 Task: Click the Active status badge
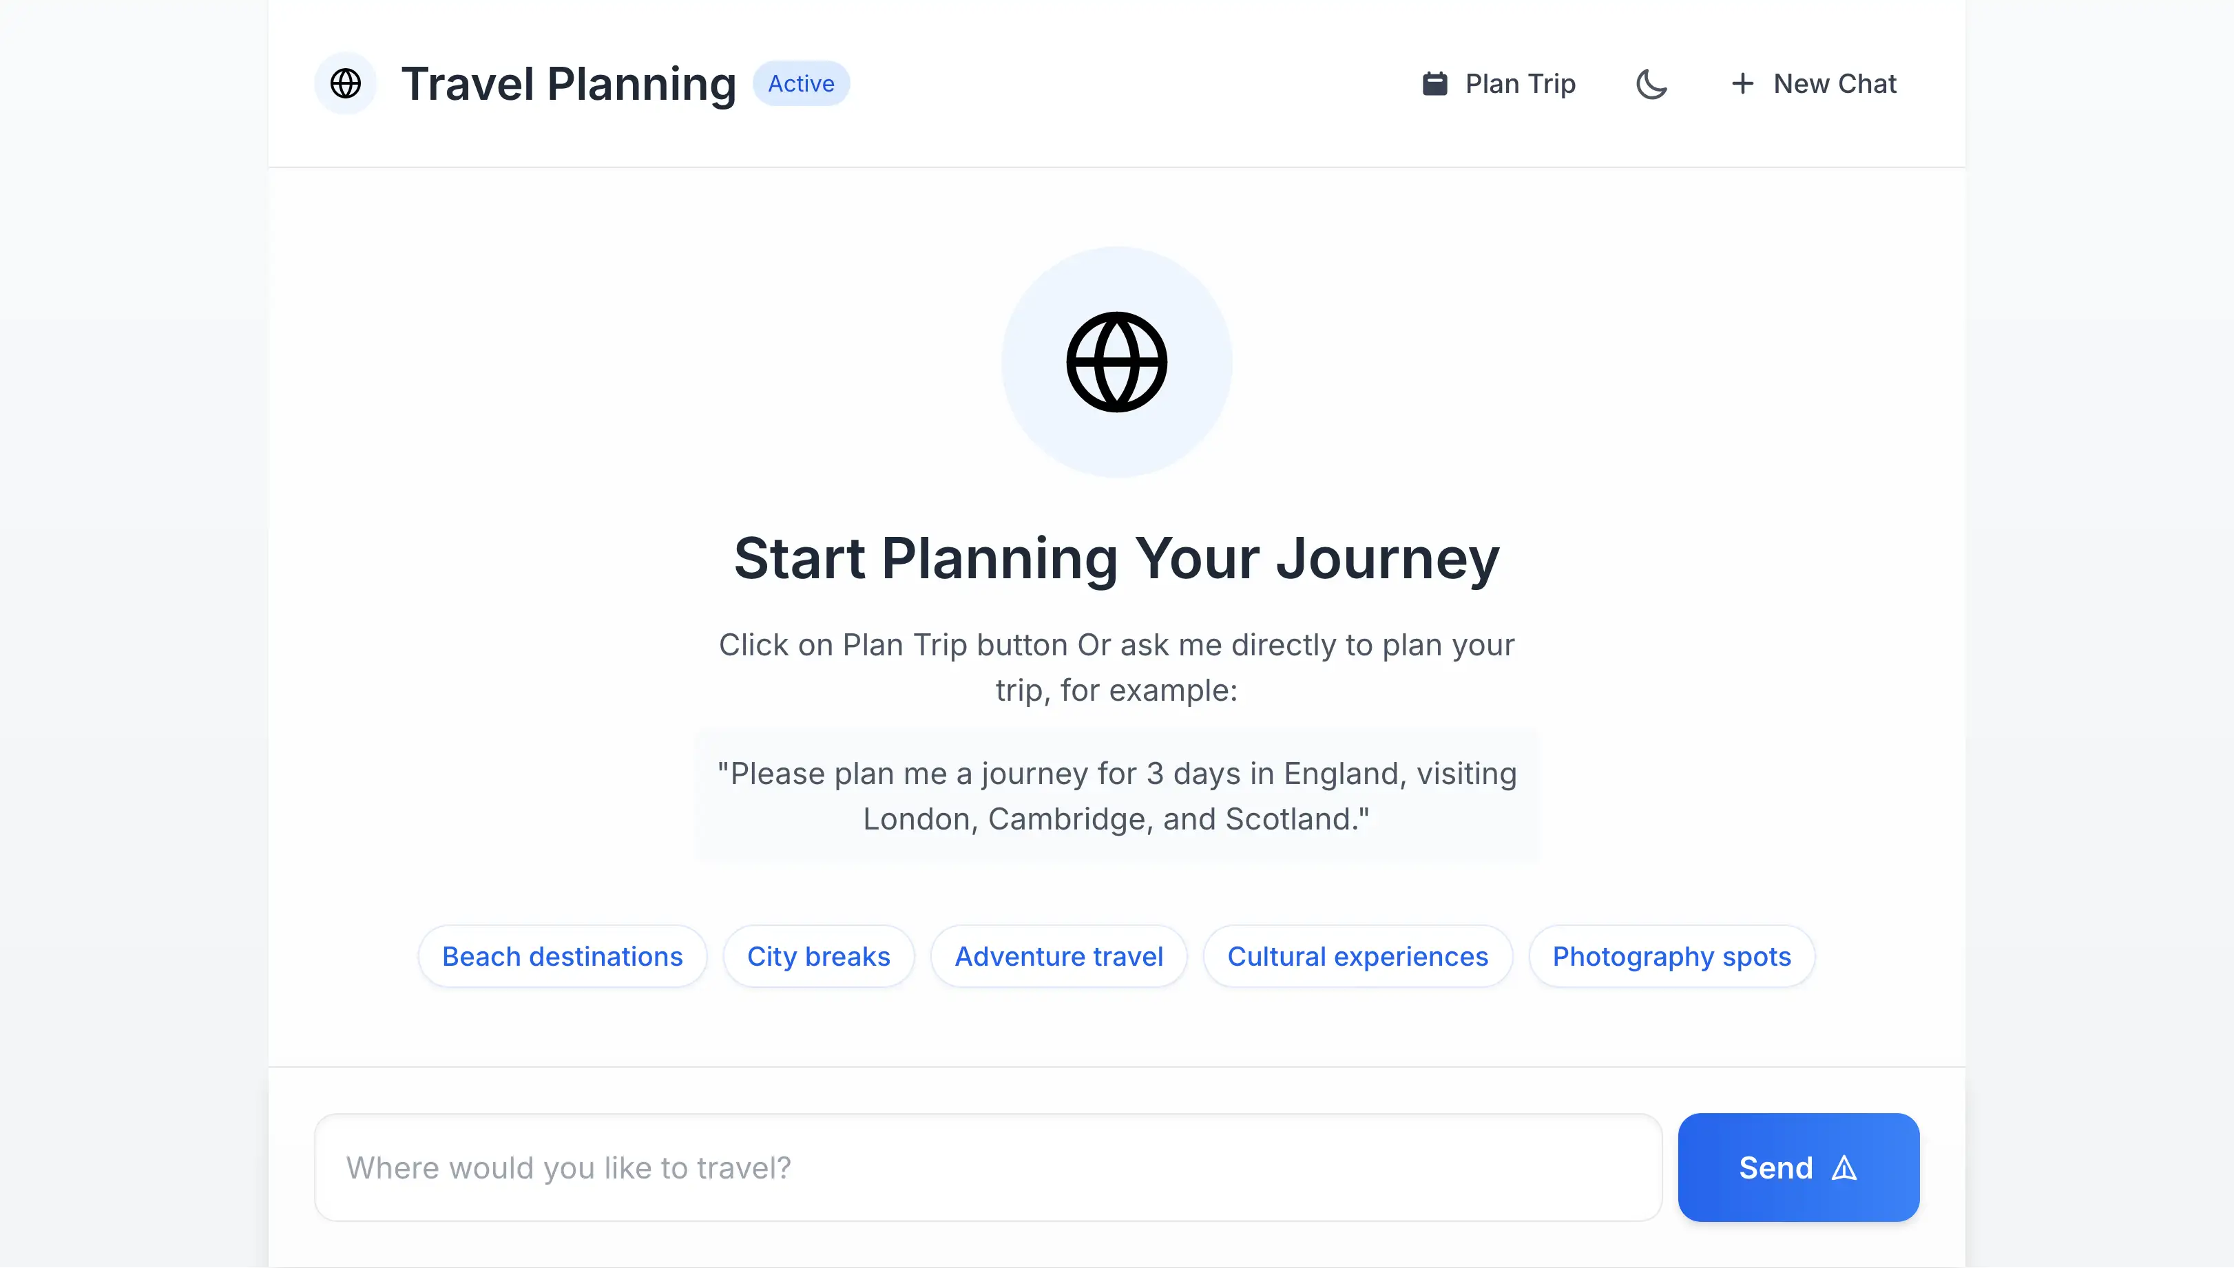pyautogui.click(x=800, y=83)
